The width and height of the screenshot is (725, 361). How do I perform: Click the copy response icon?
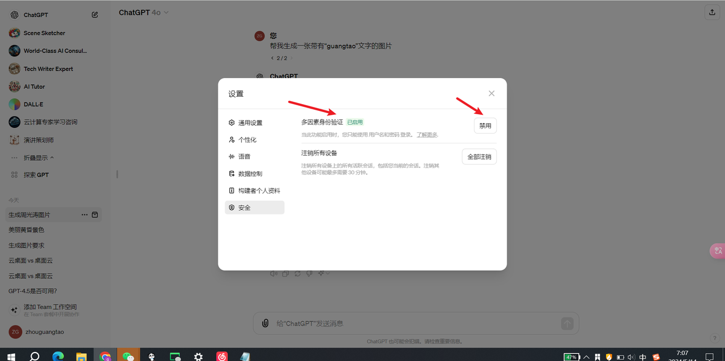point(285,274)
